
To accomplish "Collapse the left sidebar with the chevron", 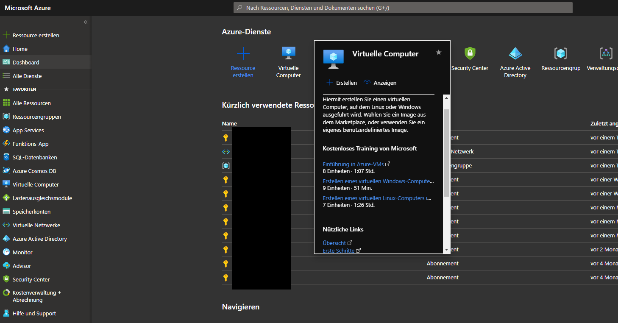I will point(86,22).
